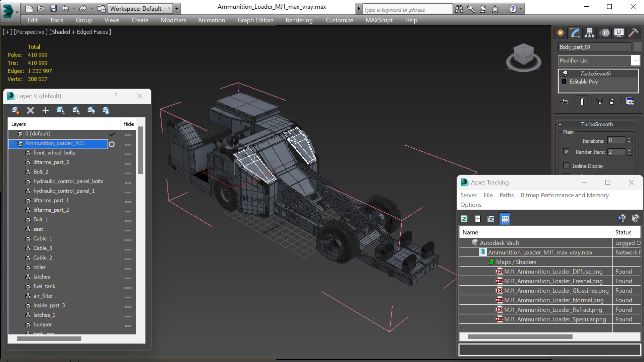Open the Create command panel tab
Image resolution: width=644 pixels, height=362 pixels.
click(x=560, y=32)
